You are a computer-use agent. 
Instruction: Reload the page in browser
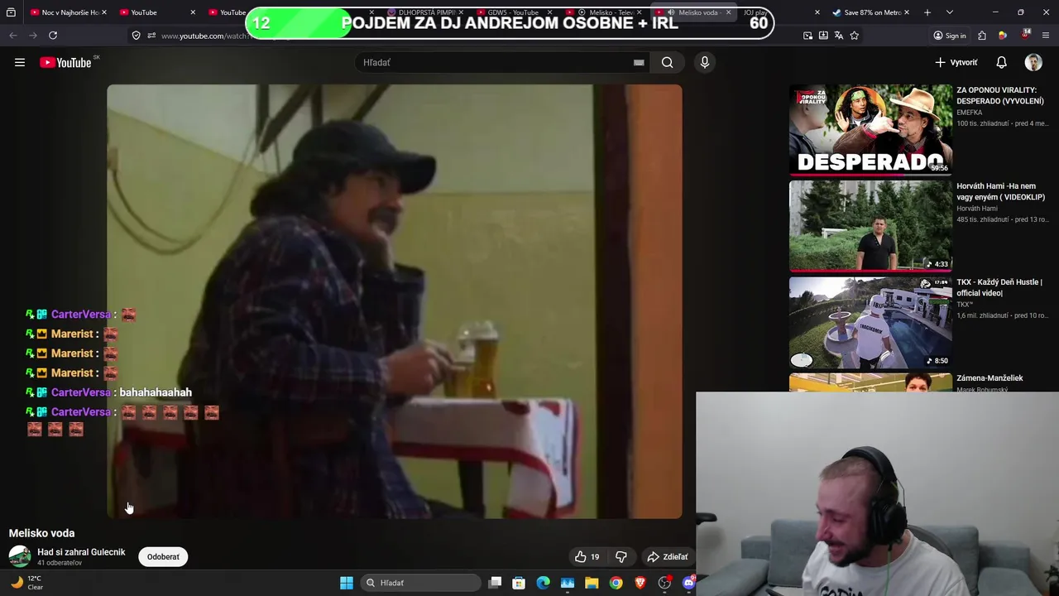pos(53,36)
